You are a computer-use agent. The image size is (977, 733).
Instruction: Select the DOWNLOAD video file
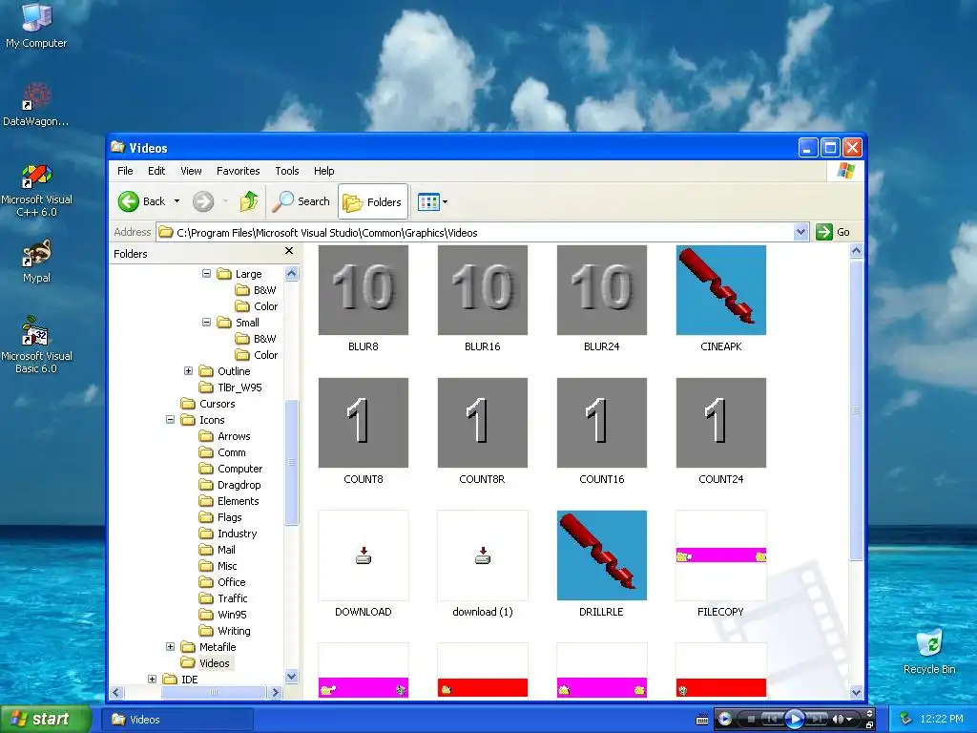point(364,555)
